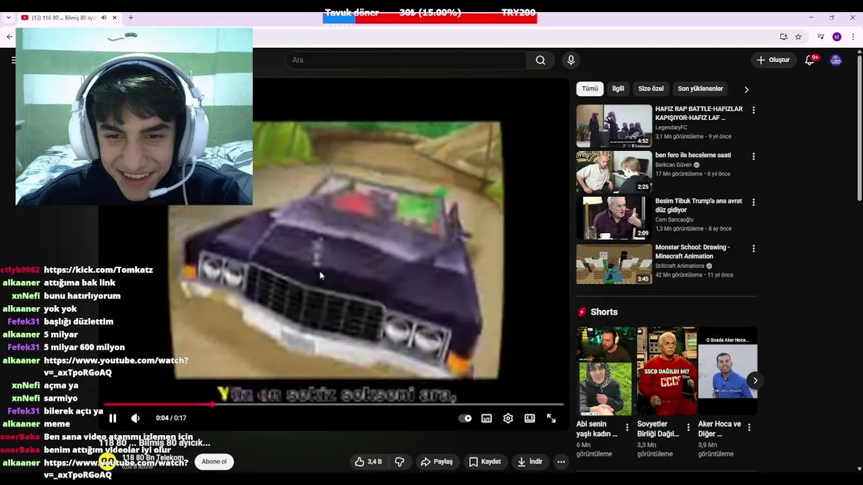This screenshot has width=863, height=485.
Task: Enter fullscreen mode
Action: [552, 418]
